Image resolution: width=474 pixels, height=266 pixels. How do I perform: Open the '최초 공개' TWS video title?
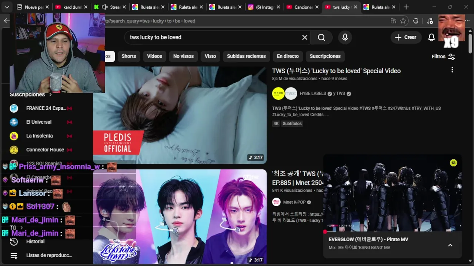click(298, 177)
